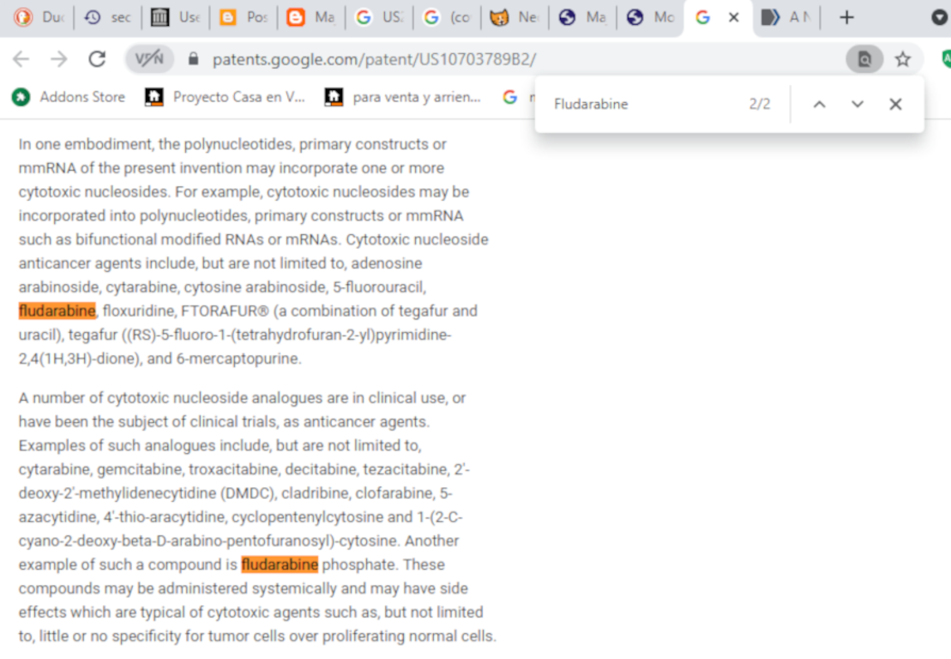Open the tab list dropdown arrow
951x659 pixels.
click(939, 17)
